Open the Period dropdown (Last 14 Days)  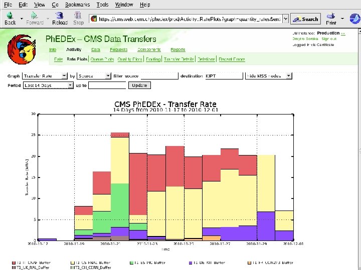[48, 85]
